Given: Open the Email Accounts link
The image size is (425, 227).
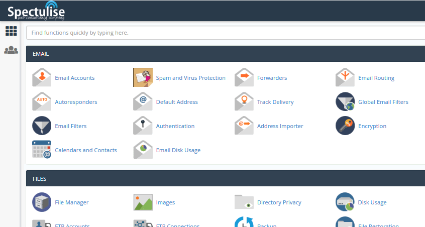Looking at the screenshot, I should point(75,78).
